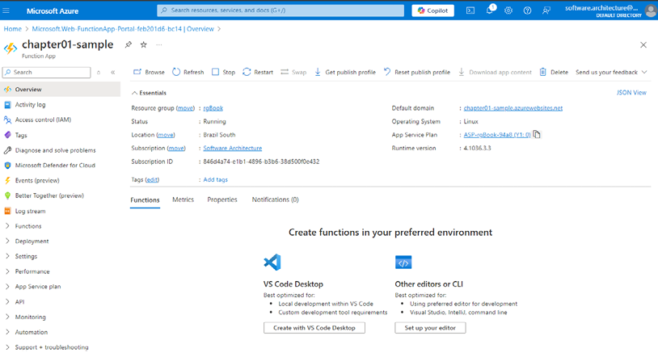Click Set up your editor

[430, 328]
